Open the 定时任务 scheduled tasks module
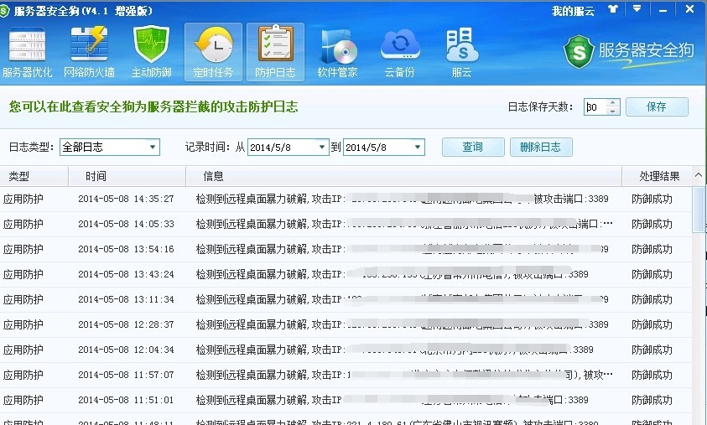The height and width of the screenshot is (425, 707). pyautogui.click(x=213, y=52)
